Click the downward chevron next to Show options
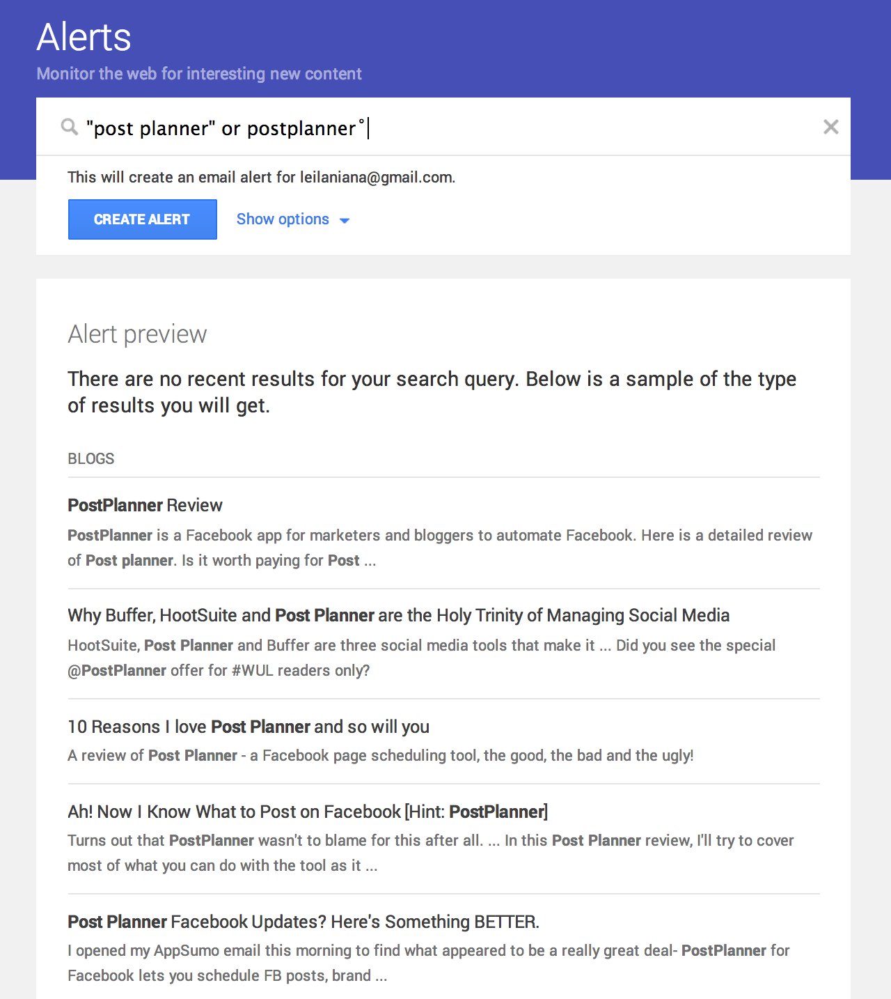The width and height of the screenshot is (891, 999). (x=345, y=219)
